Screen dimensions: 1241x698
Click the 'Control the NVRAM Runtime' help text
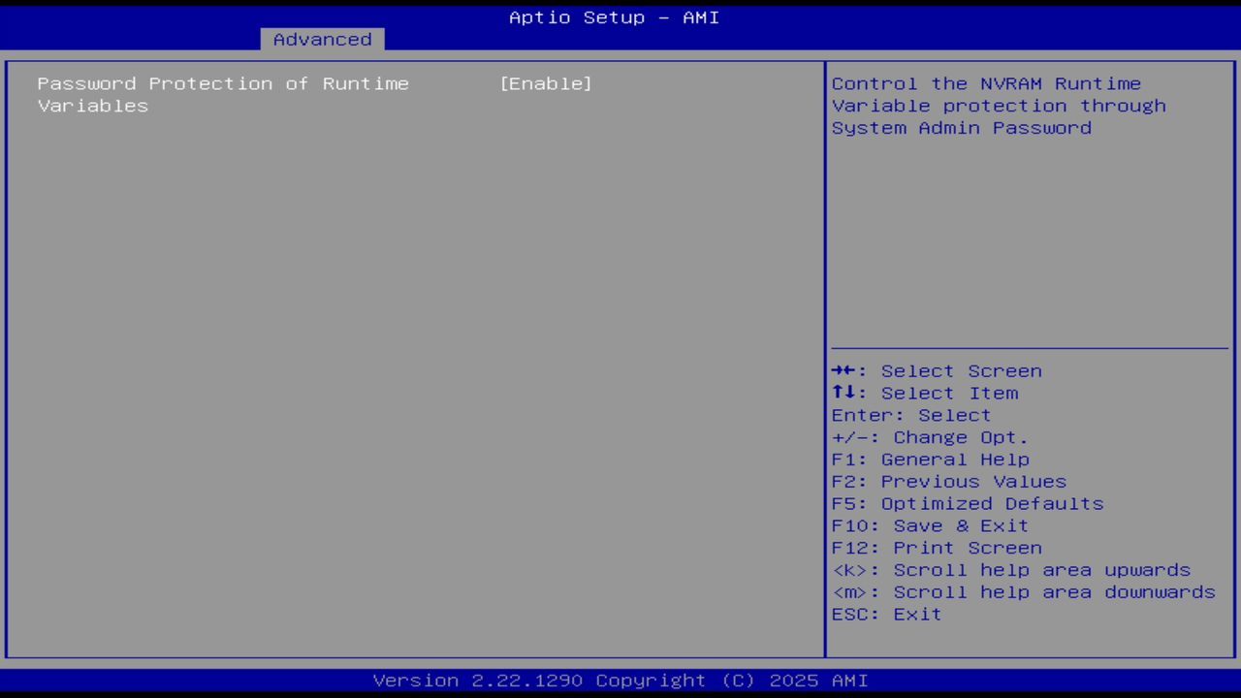coord(986,83)
